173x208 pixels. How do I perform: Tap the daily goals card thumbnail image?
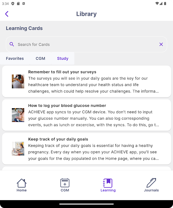(x=18, y=149)
